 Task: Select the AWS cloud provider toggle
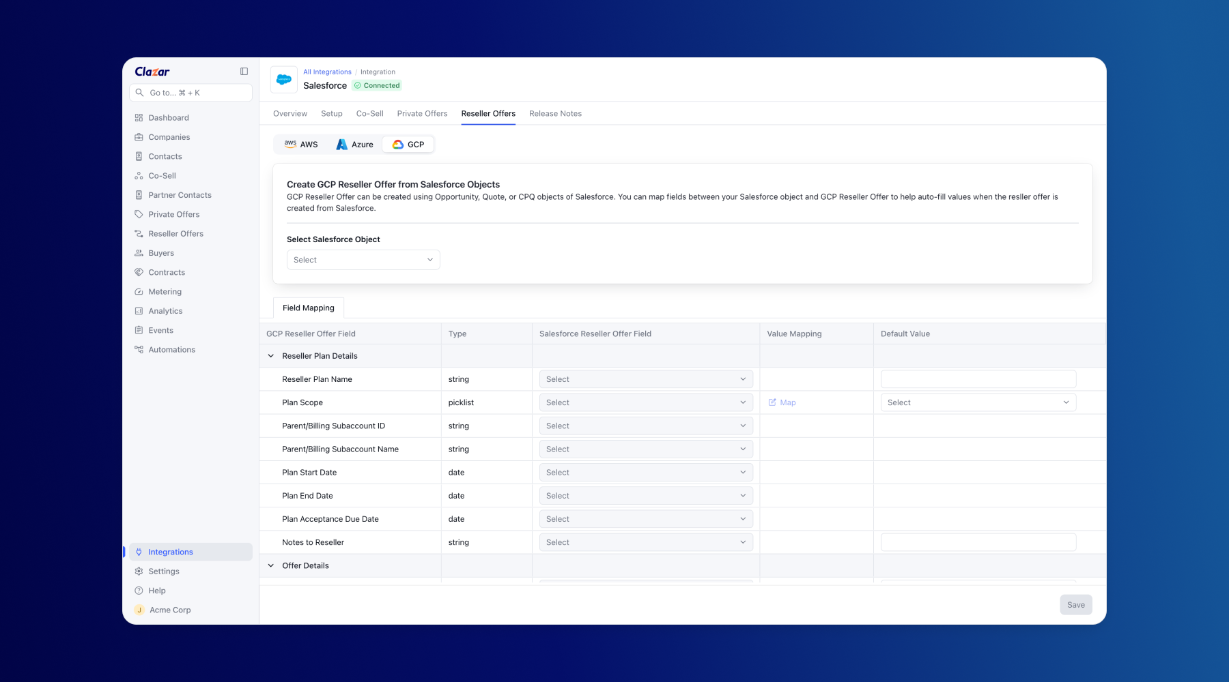(301, 145)
